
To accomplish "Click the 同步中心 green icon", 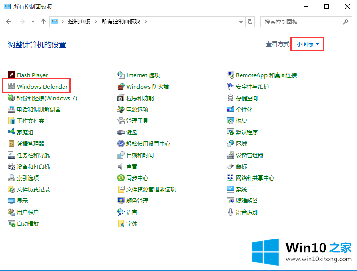I will (x=121, y=178).
